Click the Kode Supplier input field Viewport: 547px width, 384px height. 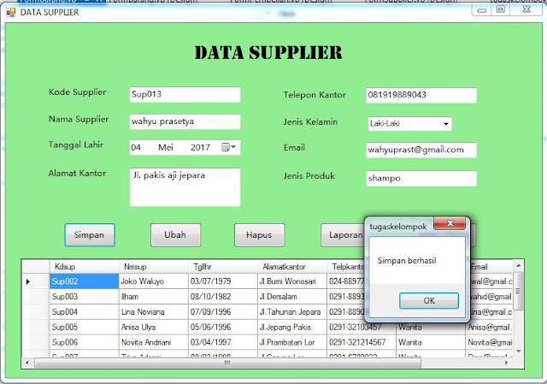[185, 95]
